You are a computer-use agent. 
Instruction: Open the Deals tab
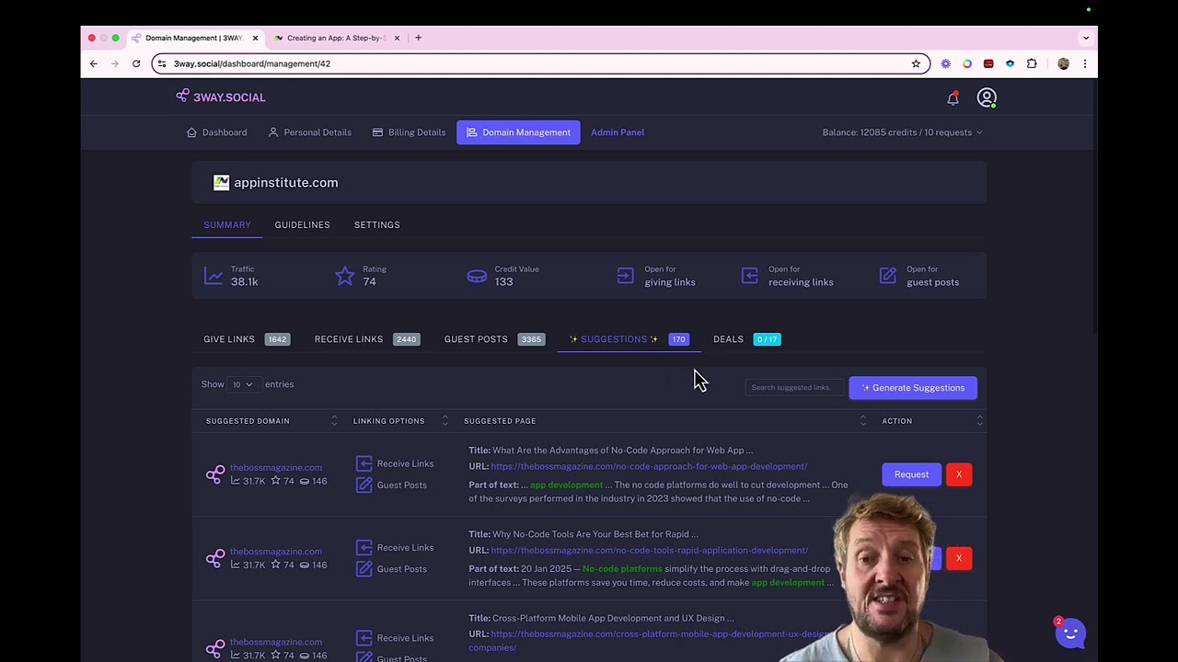(x=746, y=339)
